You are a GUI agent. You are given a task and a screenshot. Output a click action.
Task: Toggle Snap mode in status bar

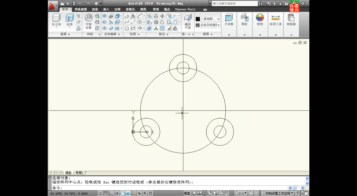click(x=100, y=193)
